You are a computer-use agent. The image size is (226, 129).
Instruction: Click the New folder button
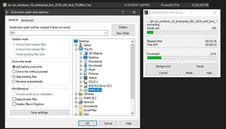(123, 33)
